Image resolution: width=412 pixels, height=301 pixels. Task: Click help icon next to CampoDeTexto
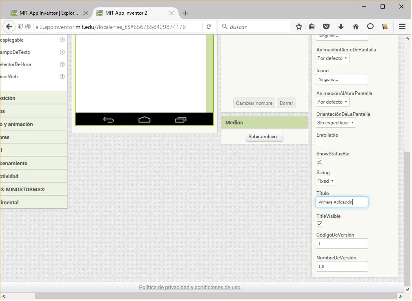(62, 52)
